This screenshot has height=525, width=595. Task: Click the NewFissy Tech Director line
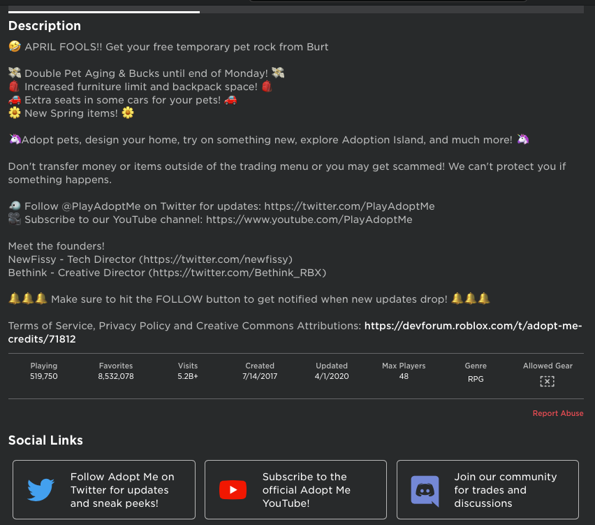[150, 259]
